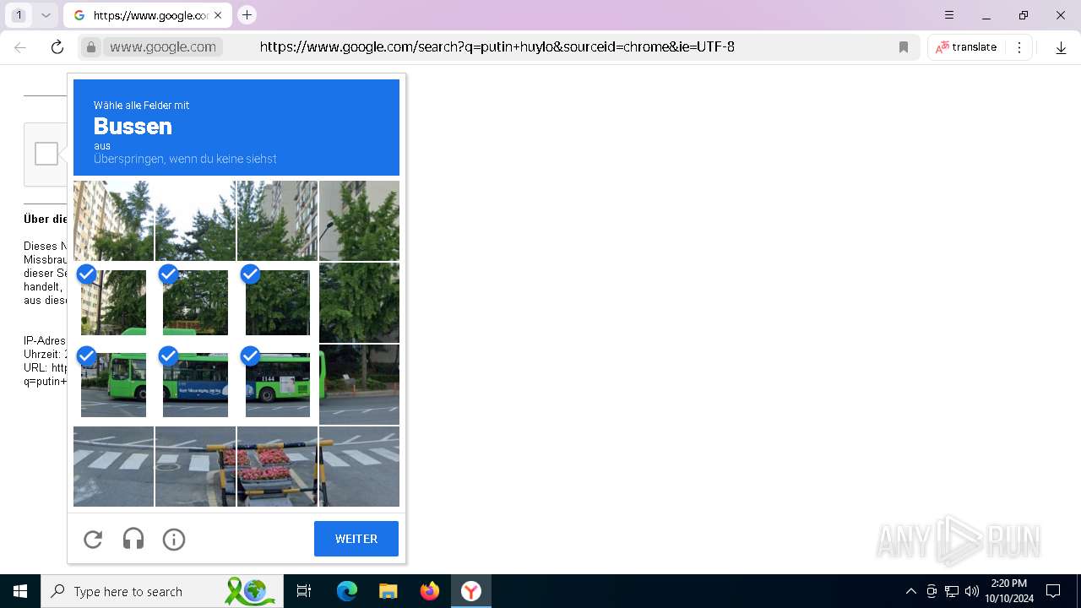Screen dimensions: 1081x608
Task: Launch Microsoft Edge from taskbar
Action: [347, 591]
